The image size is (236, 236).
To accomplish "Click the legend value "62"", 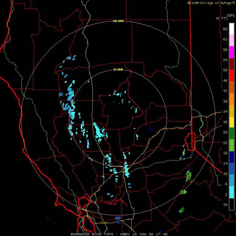I will pos(225,39).
